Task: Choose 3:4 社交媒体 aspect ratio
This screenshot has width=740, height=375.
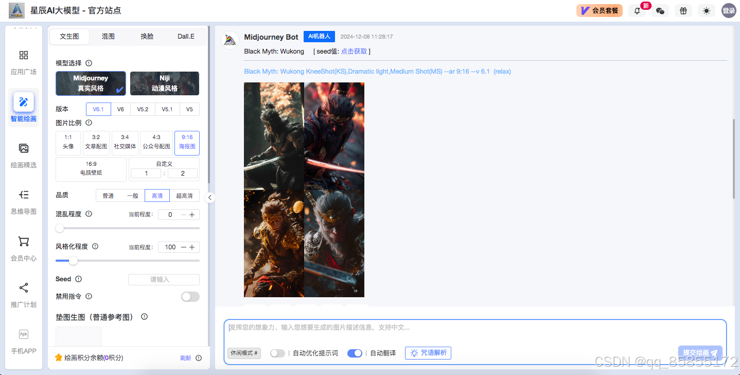Action: (x=125, y=143)
